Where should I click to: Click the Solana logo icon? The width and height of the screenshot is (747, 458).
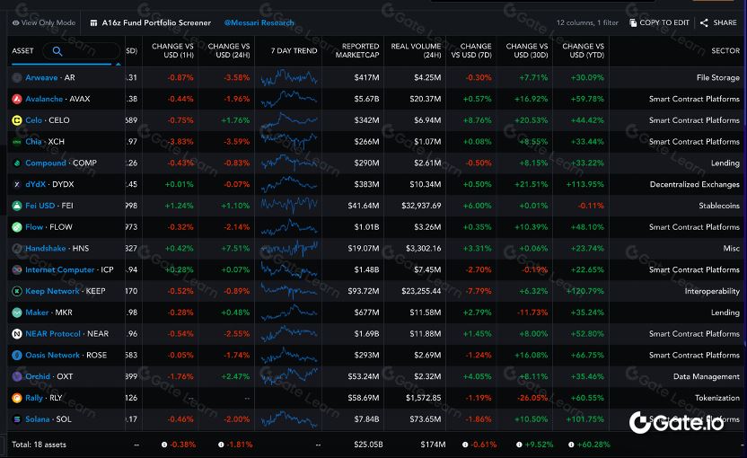17,419
